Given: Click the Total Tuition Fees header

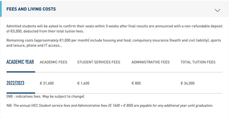Looking at the screenshot, I should pos(198,62).
